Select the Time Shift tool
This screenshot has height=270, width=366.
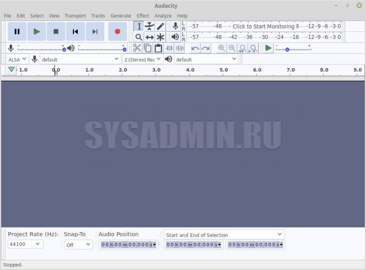click(x=150, y=37)
